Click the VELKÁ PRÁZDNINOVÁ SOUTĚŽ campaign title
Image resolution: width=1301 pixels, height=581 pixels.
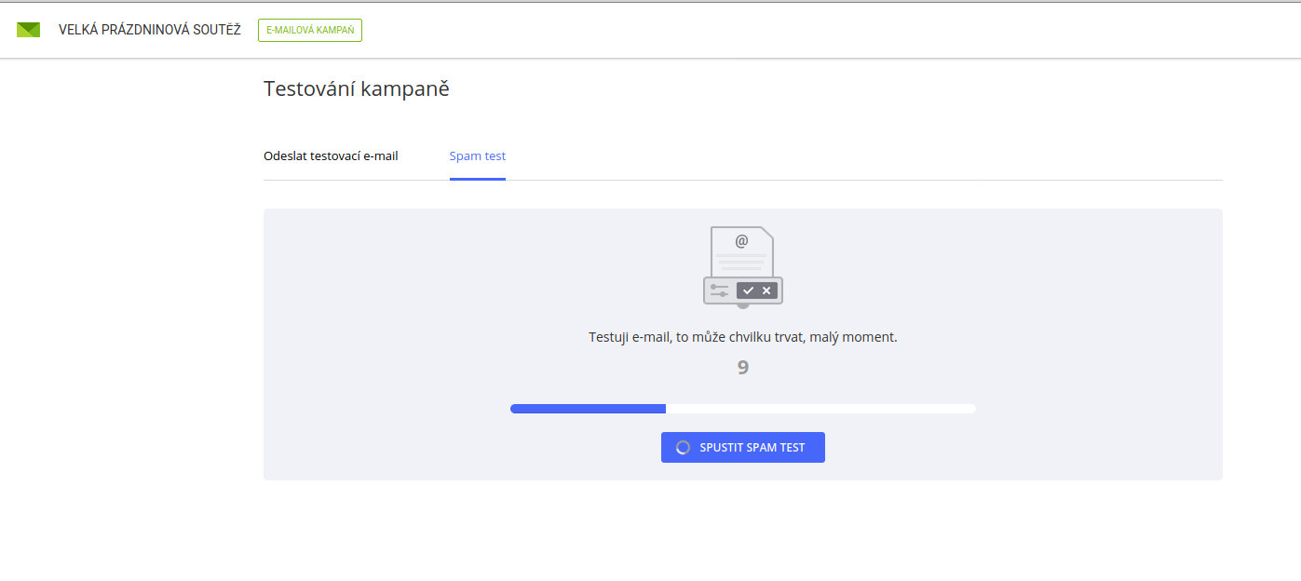point(150,30)
